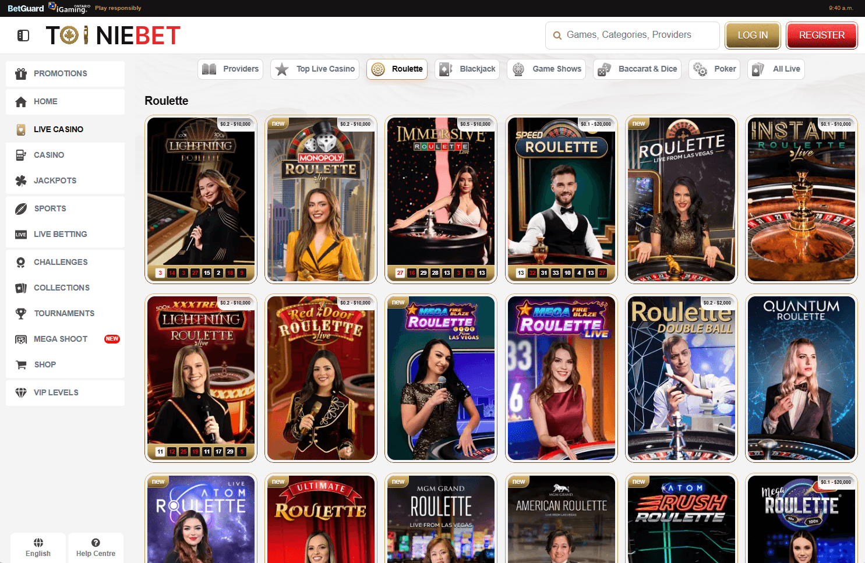Viewport: 865px width, 563px height.
Task: Click the iGaming Ontario logo
Action: pyautogui.click(x=69, y=8)
